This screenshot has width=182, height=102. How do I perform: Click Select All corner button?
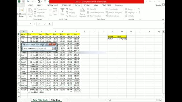click(19, 31)
